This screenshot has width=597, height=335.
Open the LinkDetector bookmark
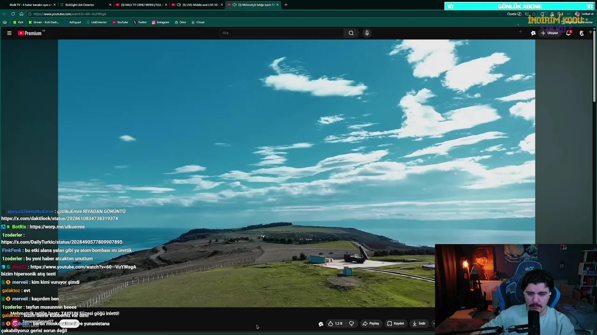coord(97,22)
